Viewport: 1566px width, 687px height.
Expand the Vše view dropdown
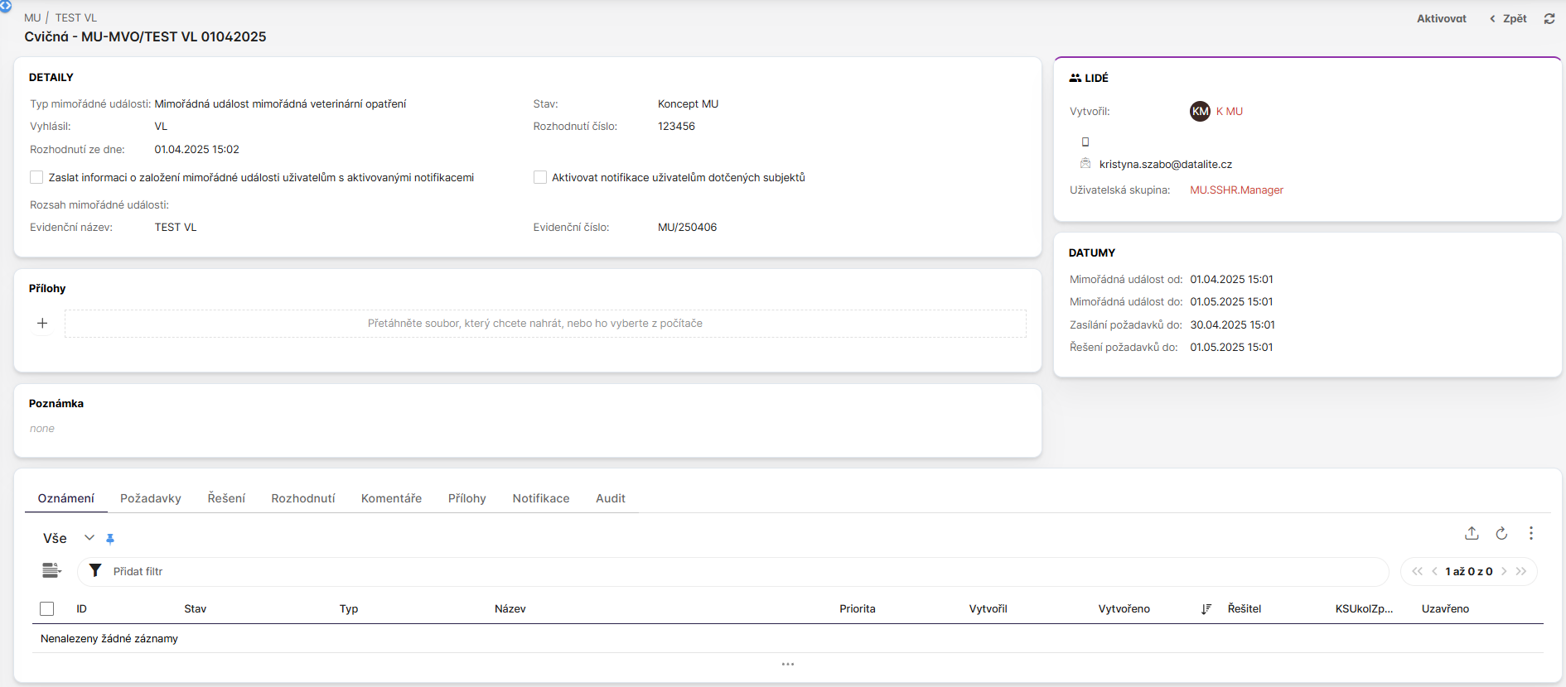click(89, 538)
